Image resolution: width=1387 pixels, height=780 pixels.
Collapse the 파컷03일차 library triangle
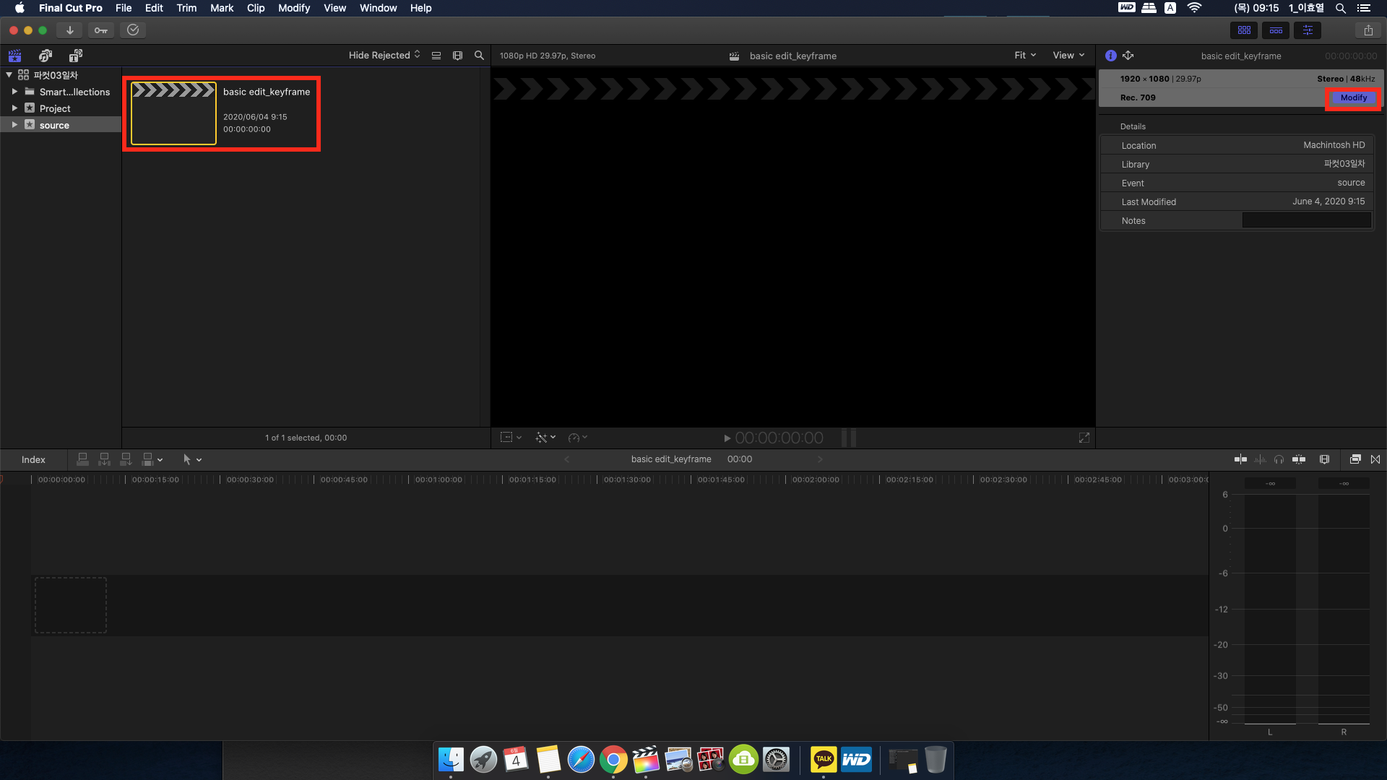tap(9, 75)
